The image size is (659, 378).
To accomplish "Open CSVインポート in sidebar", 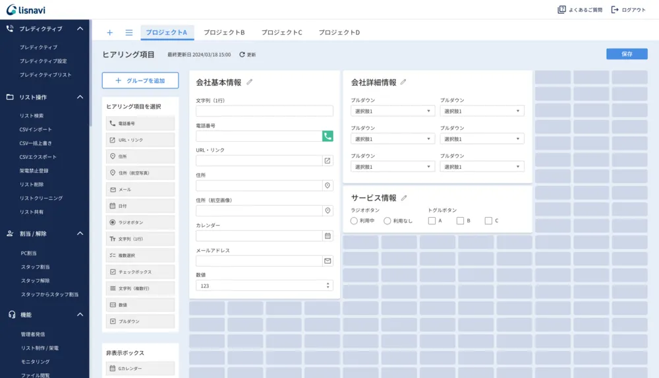I will [36, 129].
